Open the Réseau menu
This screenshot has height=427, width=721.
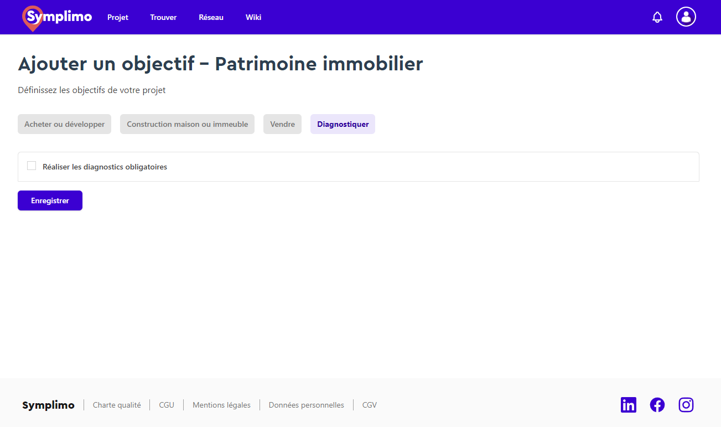click(211, 17)
